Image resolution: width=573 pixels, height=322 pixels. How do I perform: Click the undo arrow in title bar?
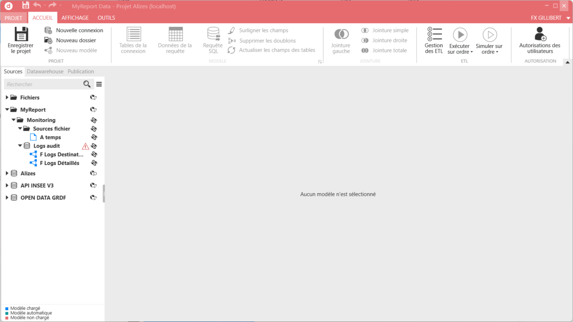pyautogui.click(x=37, y=6)
